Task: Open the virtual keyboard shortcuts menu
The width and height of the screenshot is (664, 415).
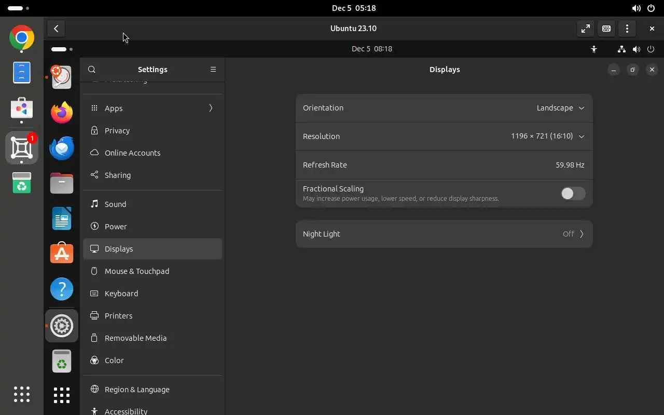Action: pyautogui.click(x=606, y=29)
